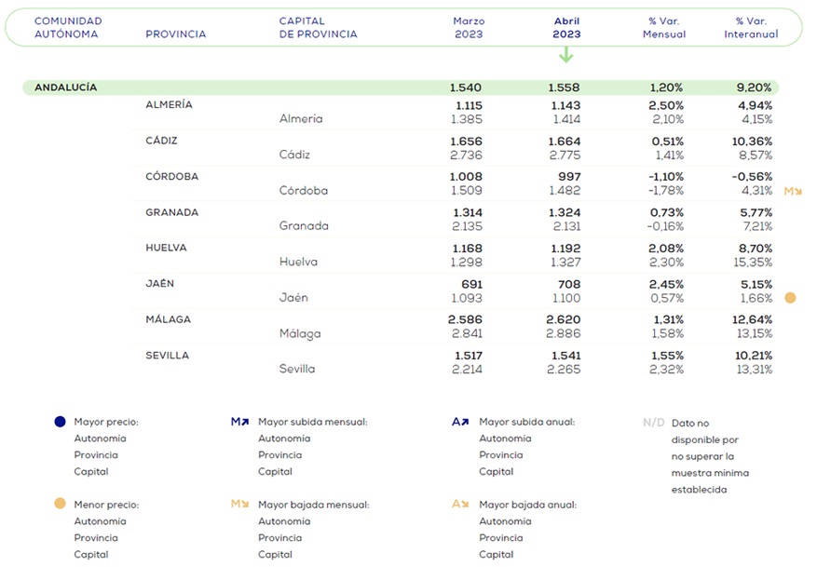Click the HUELVA province name

(x=167, y=248)
